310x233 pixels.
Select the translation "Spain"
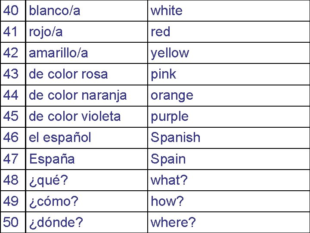coord(168,159)
